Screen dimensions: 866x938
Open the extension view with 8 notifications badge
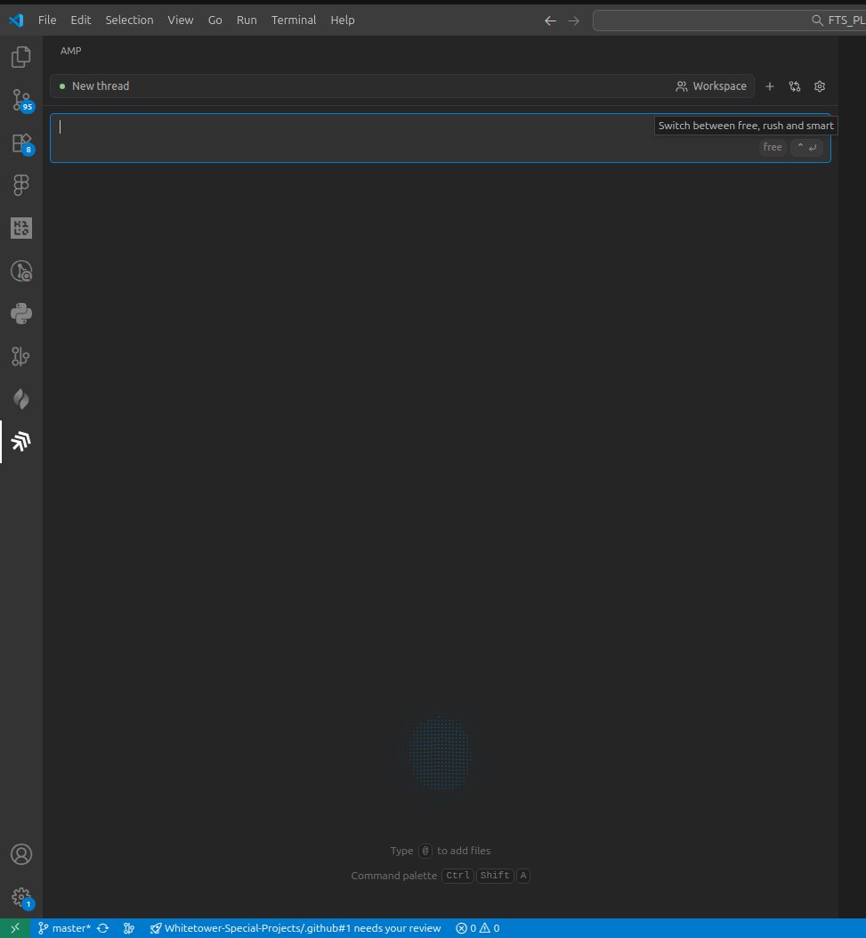pyautogui.click(x=20, y=143)
